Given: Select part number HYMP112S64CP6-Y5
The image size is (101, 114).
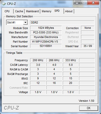Looking at the screenshot, I should click(46, 42).
